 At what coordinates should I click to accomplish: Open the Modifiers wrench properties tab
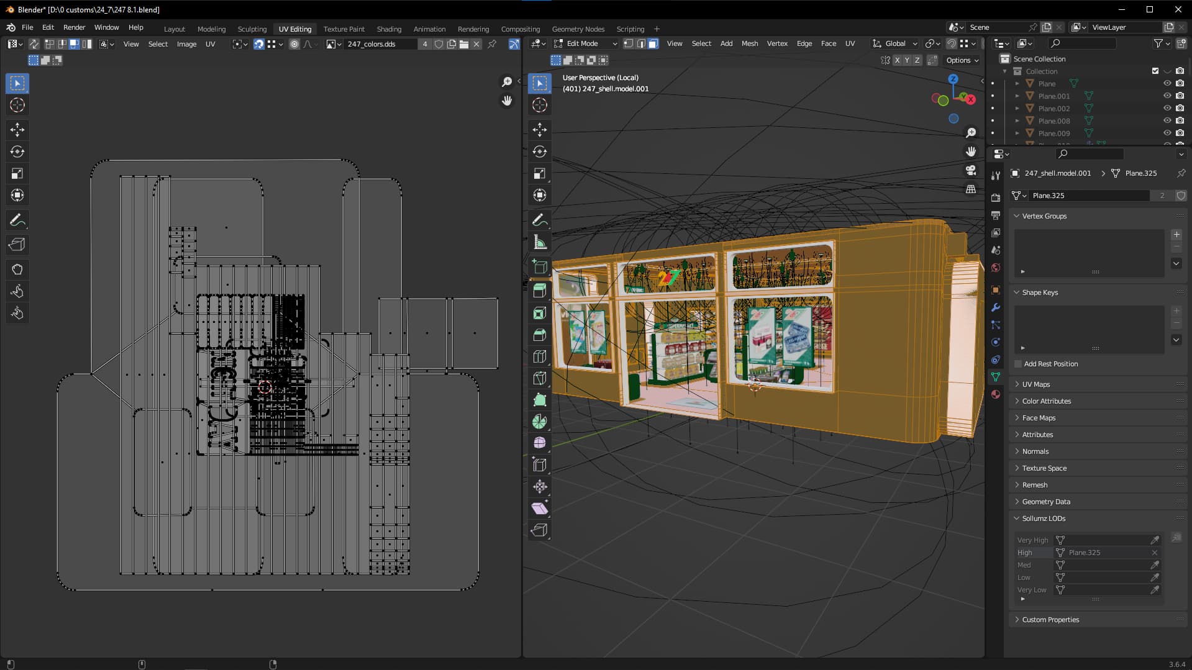pos(996,307)
